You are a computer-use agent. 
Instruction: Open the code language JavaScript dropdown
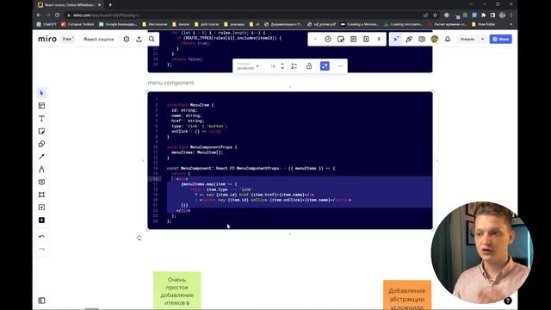pos(248,66)
